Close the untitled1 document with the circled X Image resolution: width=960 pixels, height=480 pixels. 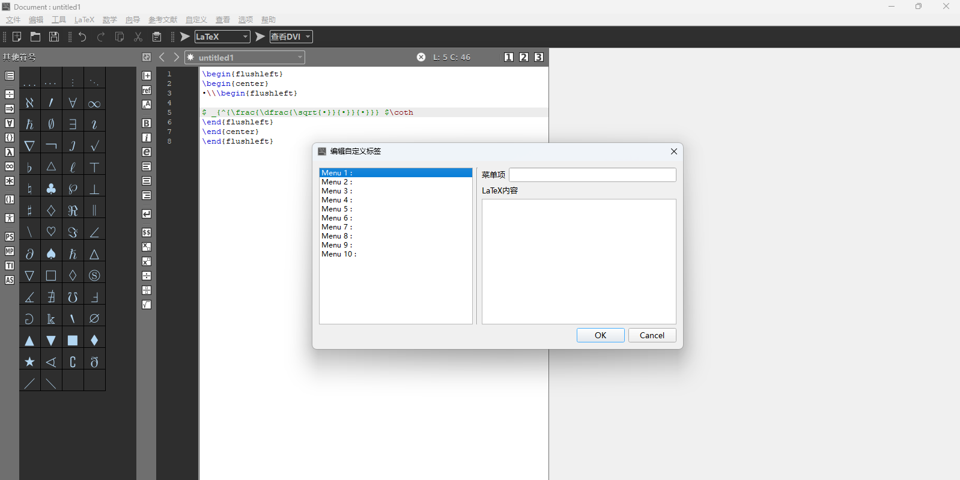421,57
